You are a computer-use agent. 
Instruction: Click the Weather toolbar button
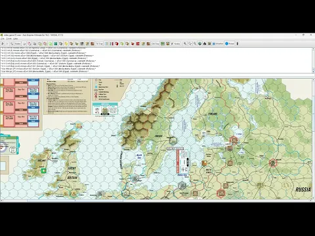(218, 44)
